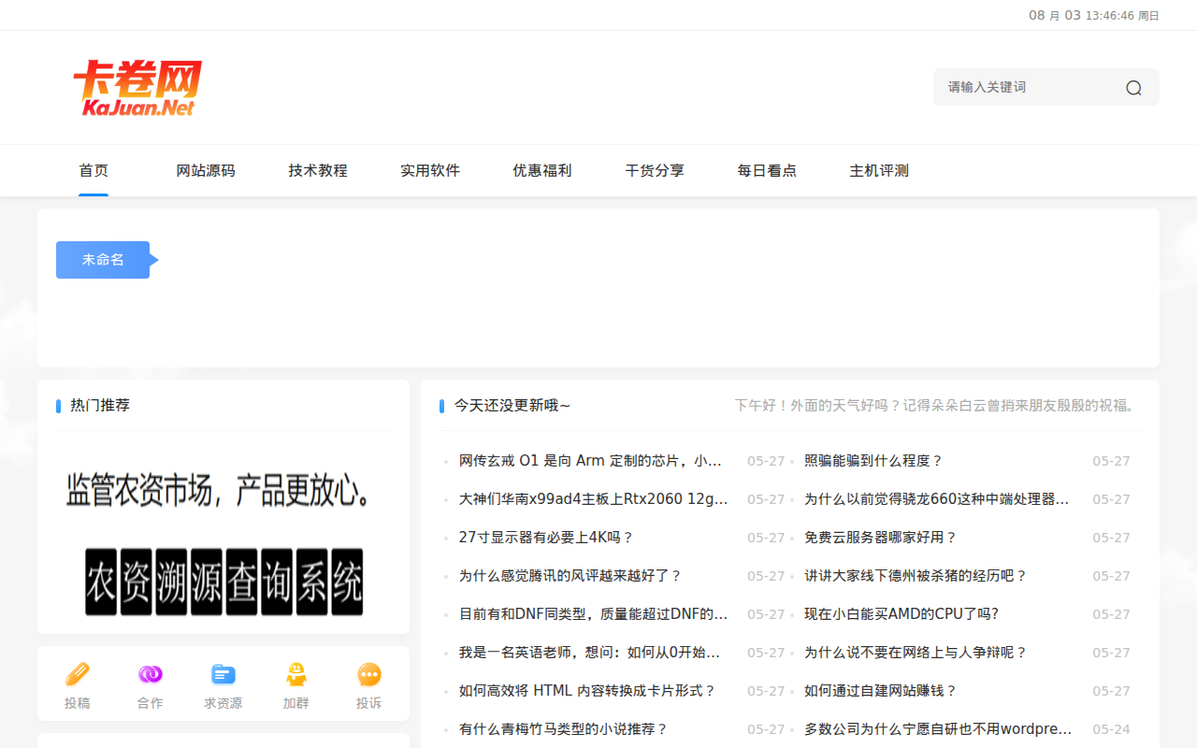Open the 主机评测 section
The height and width of the screenshot is (748, 1197).
tap(879, 170)
